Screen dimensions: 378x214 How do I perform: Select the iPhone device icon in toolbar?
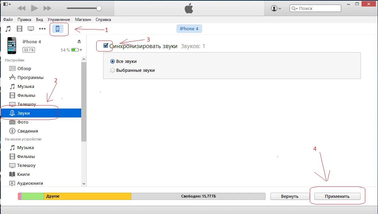[58, 29]
